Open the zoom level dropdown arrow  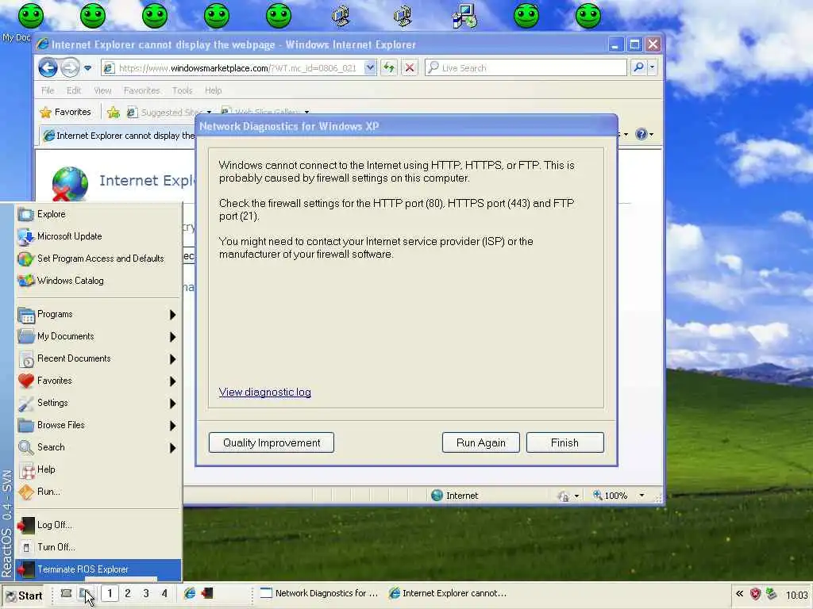click(642, 496)
